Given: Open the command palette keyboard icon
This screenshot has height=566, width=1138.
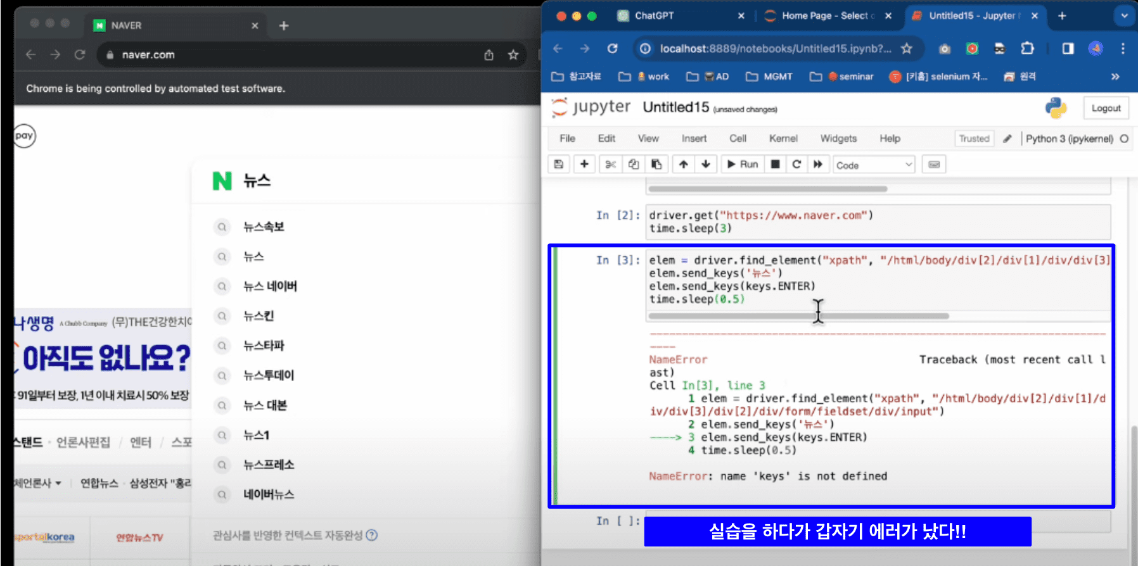Looking at the screenshot, I should point(934,165).
